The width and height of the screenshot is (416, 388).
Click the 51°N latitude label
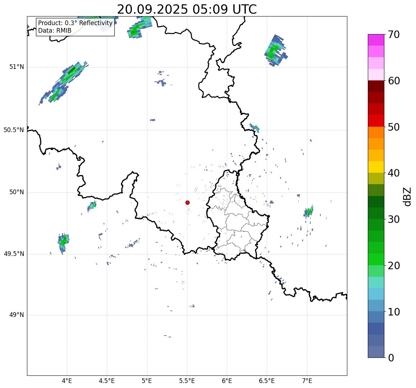(17, 67)
